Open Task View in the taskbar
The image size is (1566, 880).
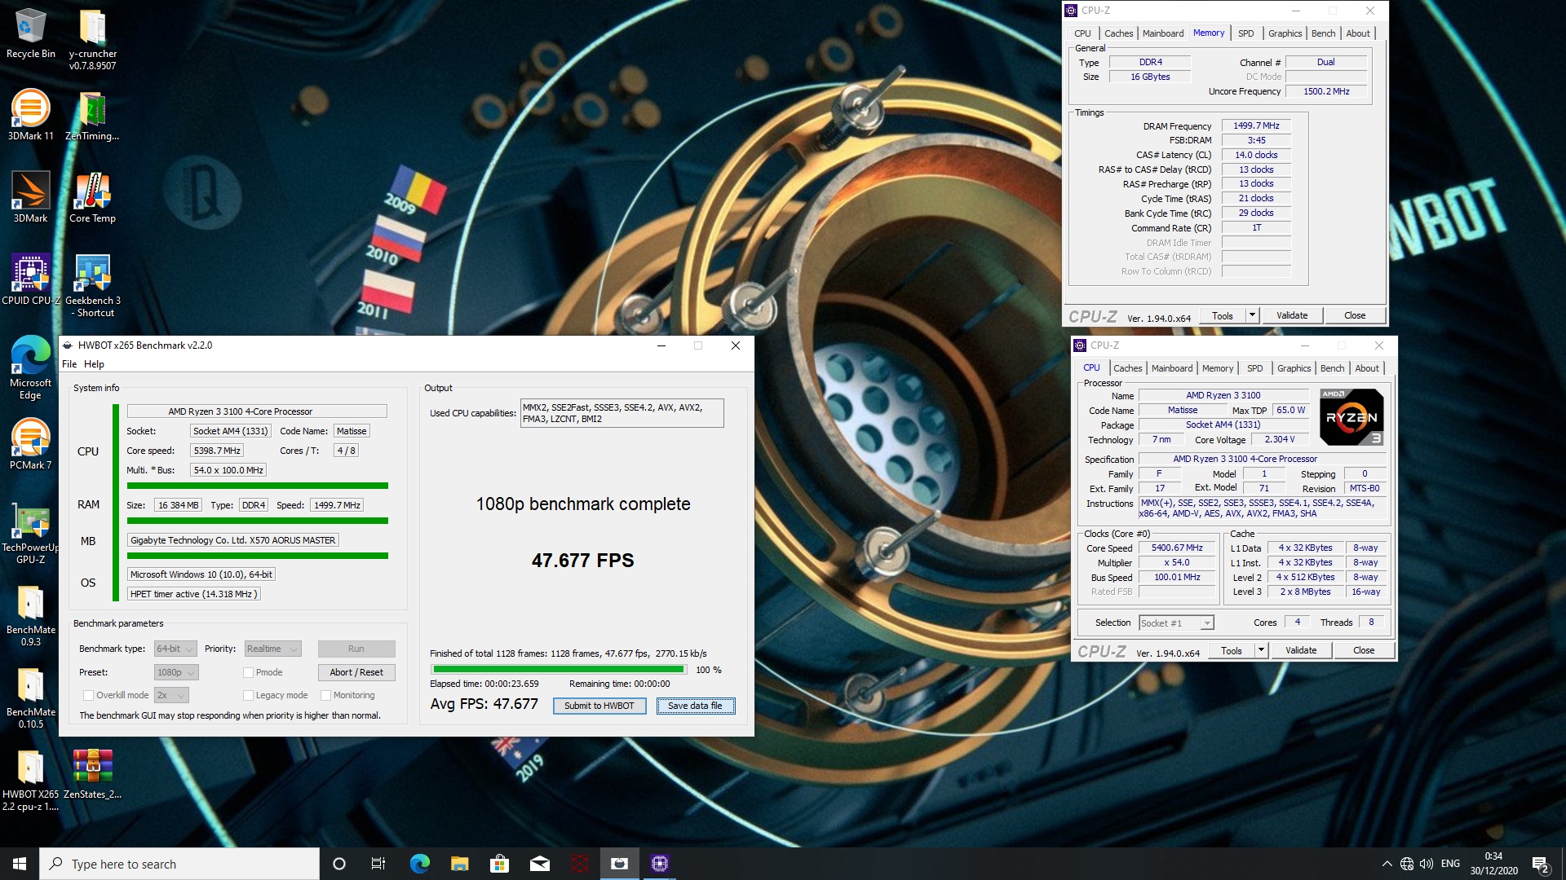click(x=378, y=864)
